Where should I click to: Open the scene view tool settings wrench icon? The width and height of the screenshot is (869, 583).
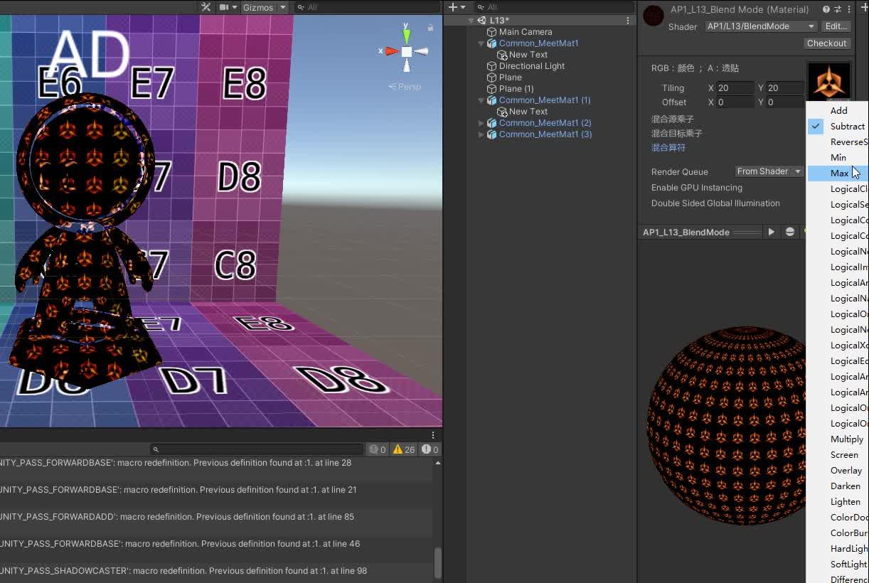click(x=204, y=7)
